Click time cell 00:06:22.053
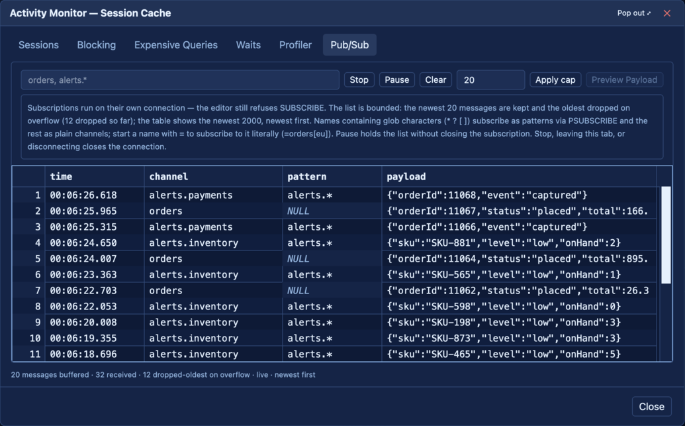 tap(95, 307)
